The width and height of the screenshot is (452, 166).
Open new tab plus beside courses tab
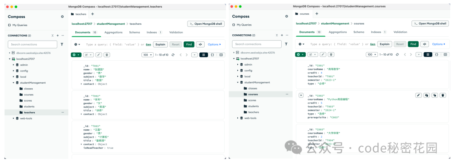click(317, 13)
